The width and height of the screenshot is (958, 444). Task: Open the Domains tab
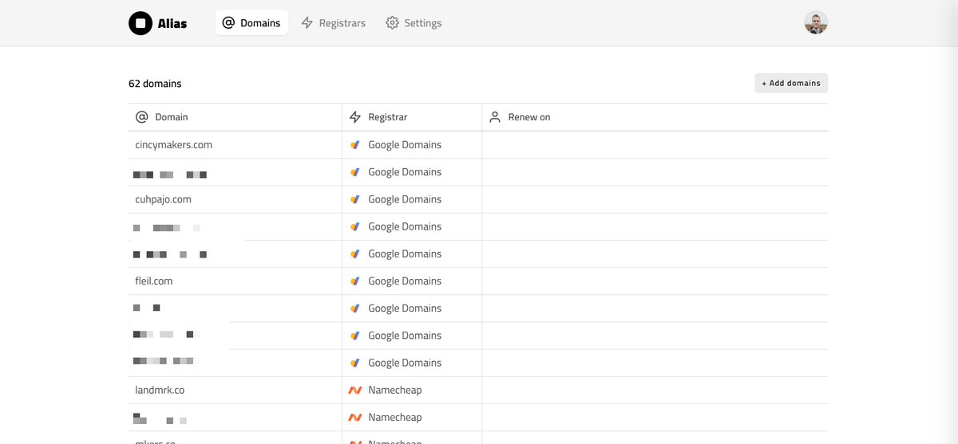(251, 23)
